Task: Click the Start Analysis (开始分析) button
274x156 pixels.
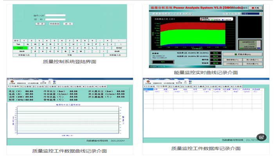Action: click(x=242, y=54)
